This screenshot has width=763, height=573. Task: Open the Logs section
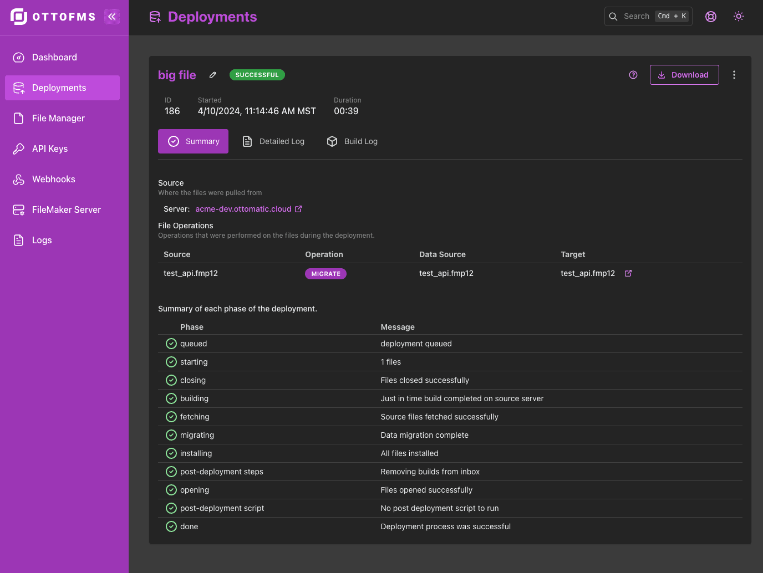click(x=42, y=240)
